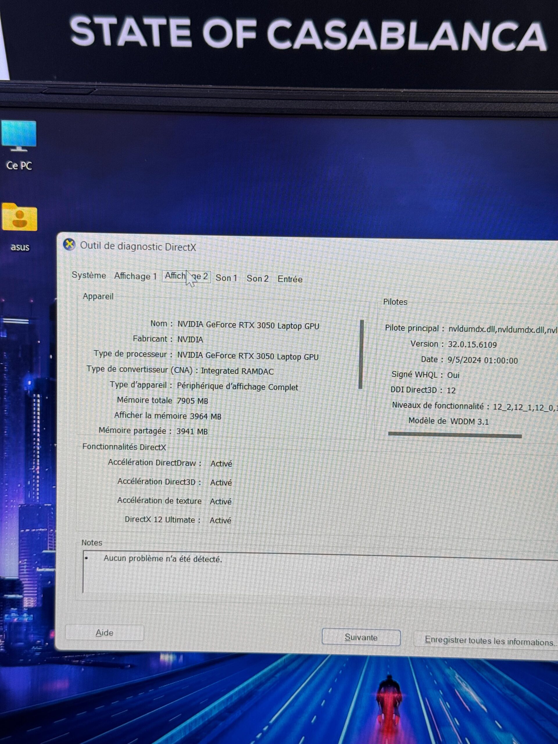This screenshot has height=744, width=558.
Task: Switch to the Système tab
Action: point(89,275)
